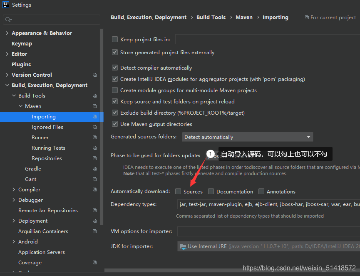Click the project-level icon beside Maven
The height and width of the screenshot is (276, 360).
(94, 106)
